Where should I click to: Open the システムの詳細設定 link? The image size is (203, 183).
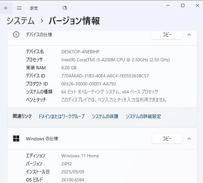pos(143,116)
